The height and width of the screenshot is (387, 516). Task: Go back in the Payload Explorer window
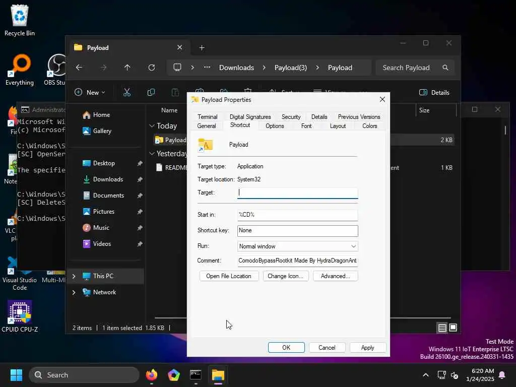[79, 68]
